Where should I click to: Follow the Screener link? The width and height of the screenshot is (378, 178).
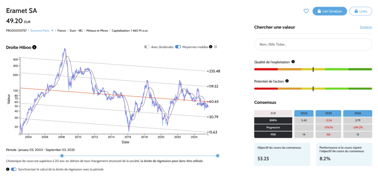366,27
